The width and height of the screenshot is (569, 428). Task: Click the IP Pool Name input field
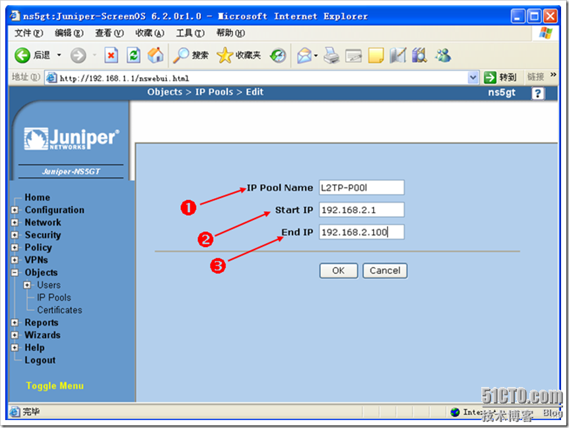[x=362, y=188]
